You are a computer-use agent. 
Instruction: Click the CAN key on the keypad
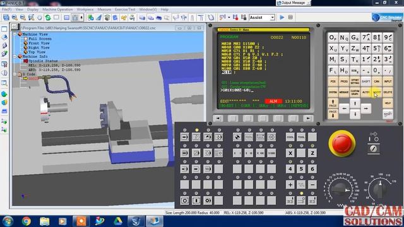377,81
